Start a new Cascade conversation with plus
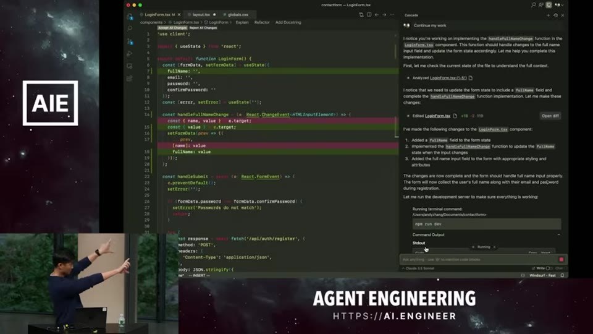The width and height of the screenshot is (593, 334). point(548,15)
